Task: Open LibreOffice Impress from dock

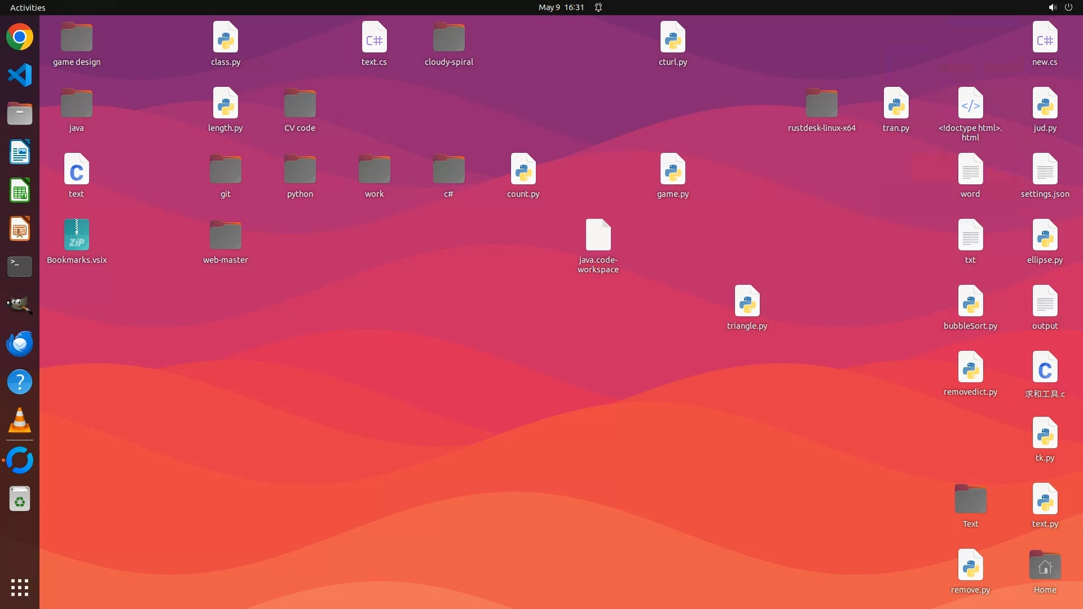Action: (20, 229)
